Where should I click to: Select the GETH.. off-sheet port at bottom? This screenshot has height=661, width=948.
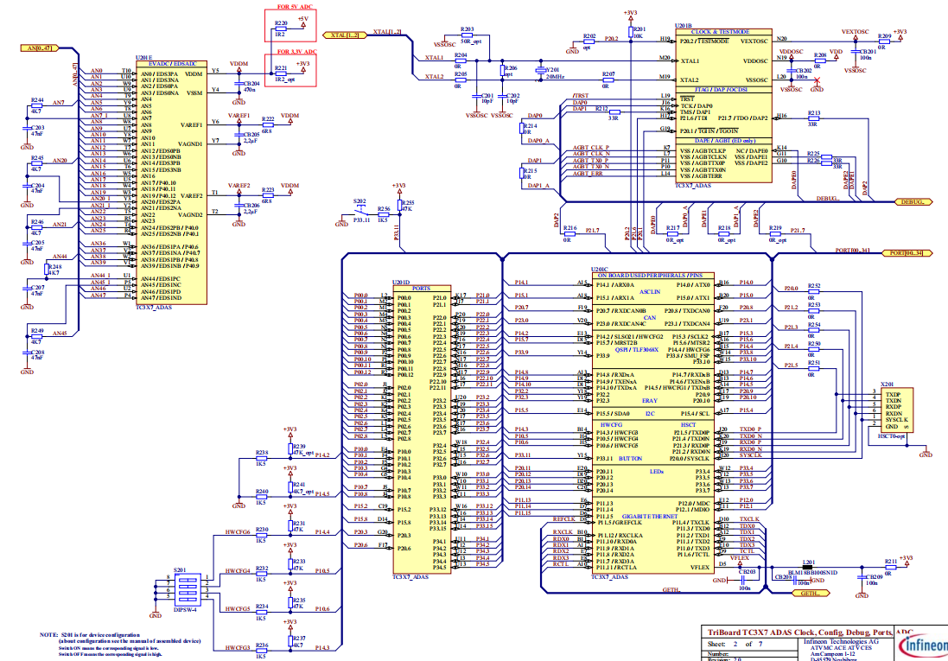tap(810, 594)
